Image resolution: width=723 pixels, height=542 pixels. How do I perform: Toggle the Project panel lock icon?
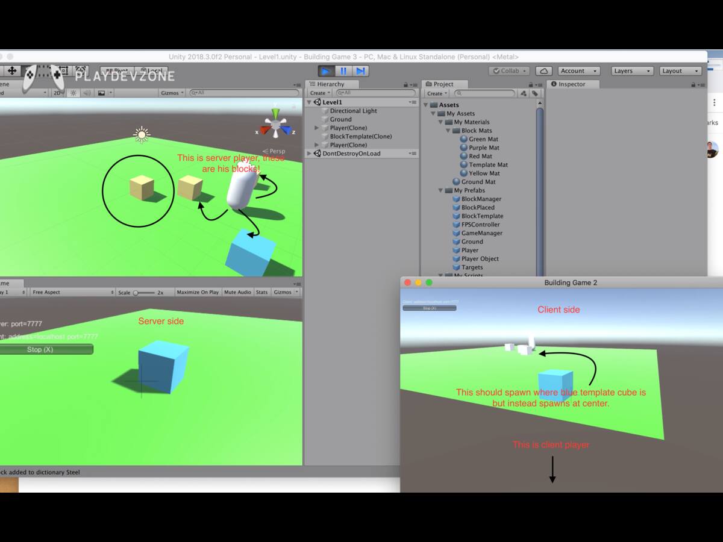click(x=531, y=84)
